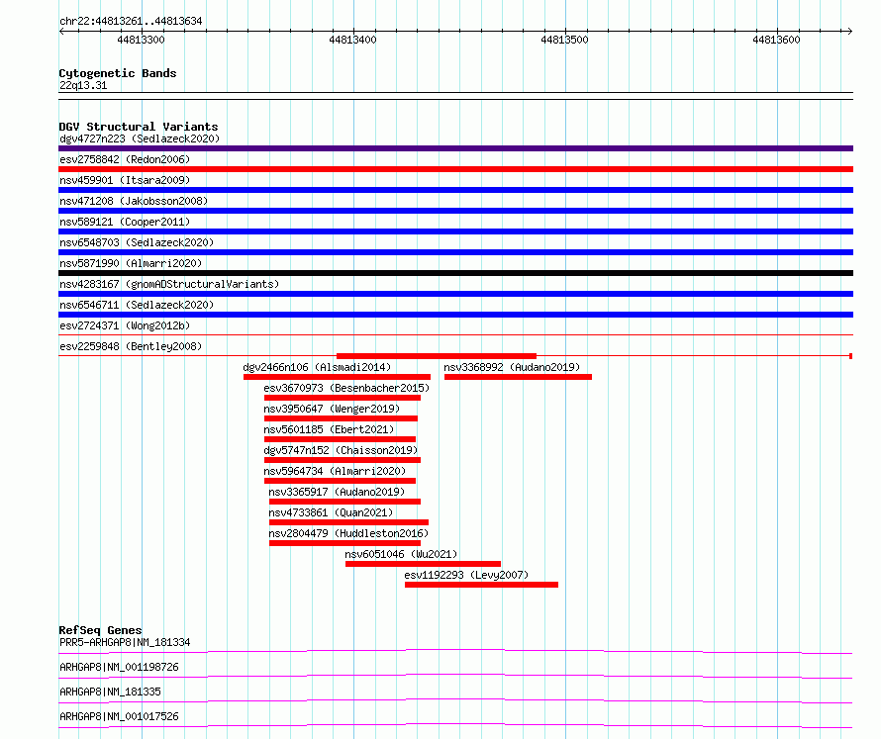Select the nsv3368992 red bar

coord(518,377)
